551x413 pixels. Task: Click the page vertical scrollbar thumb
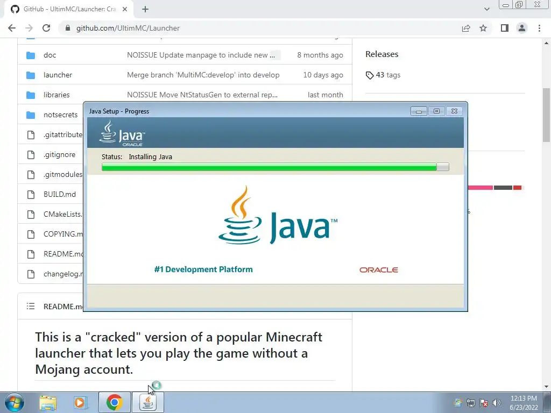(546, 115)
